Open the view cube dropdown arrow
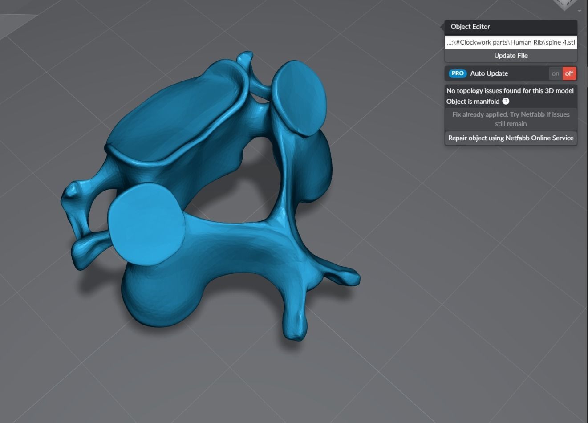Viewport: 588px width, 423px height. click(579, 10)
